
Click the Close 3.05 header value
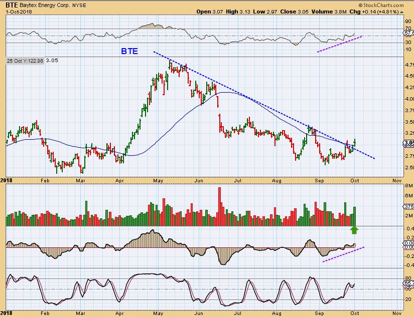coord(294,12)
